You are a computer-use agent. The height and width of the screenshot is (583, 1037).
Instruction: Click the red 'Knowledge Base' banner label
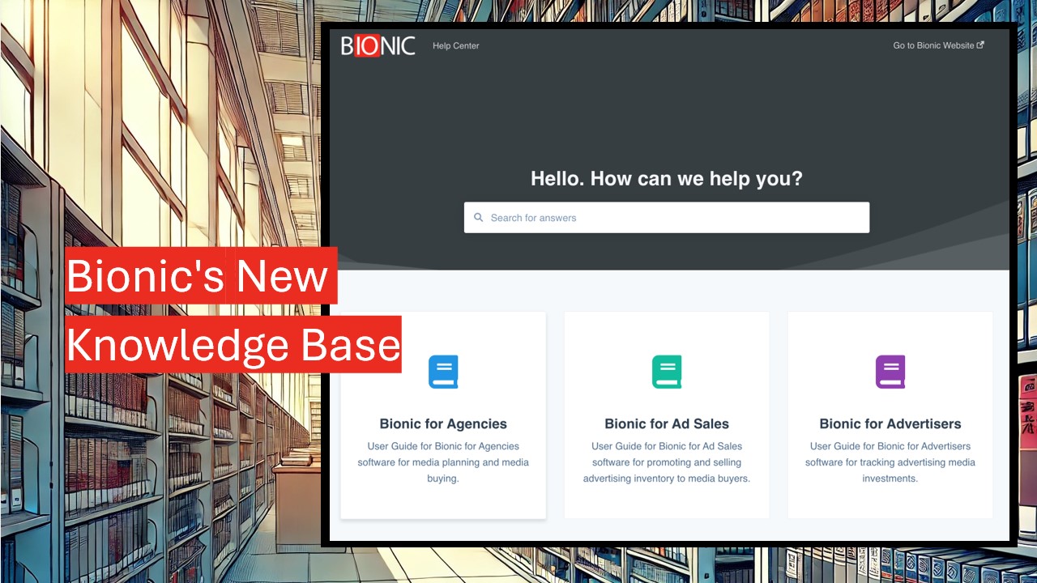click(x=233, y=345)
